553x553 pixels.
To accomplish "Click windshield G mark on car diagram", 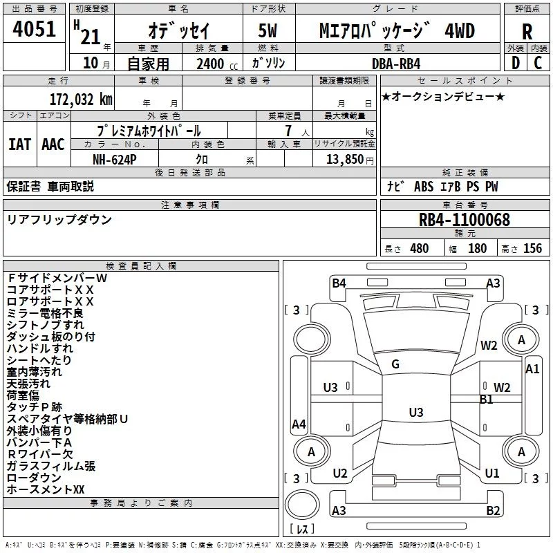I will pos(395,364).
